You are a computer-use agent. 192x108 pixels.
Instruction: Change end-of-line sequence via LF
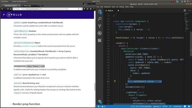[x=170, y=106]
